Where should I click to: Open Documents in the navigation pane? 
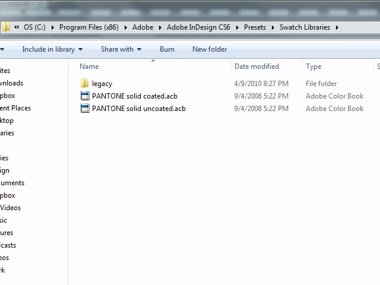pos(12,183)
